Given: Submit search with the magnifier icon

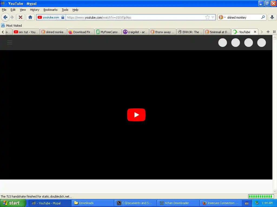Looking at the screenshot, I should pyautogui.click(x=263, y=17).
